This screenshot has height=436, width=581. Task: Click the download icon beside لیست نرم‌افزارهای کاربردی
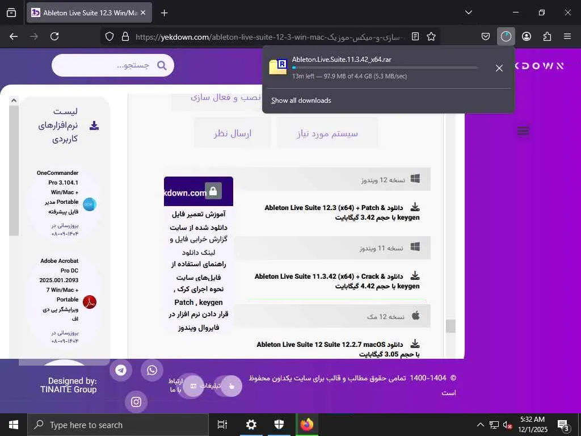(x=94, y=125)
